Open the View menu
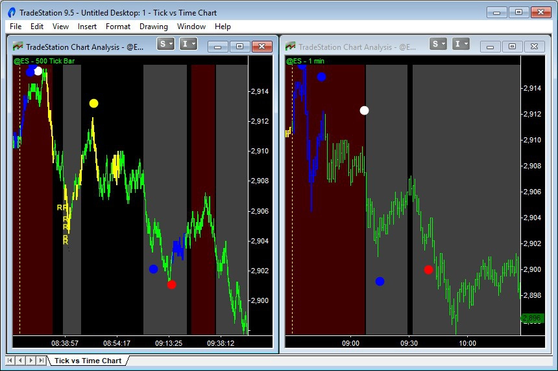The height and width of the screenshot is (371, 558). pyautogui.click(x=60, y=27)
